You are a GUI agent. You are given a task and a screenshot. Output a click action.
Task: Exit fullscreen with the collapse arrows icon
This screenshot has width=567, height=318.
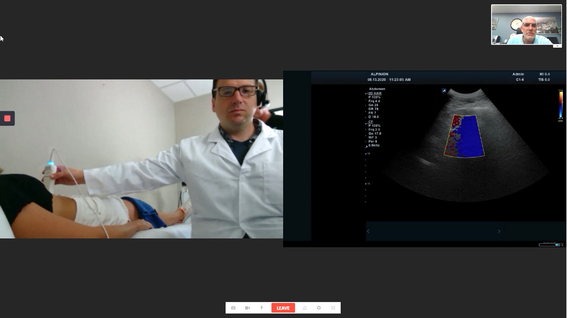pyautogui.click(x=333, y=308)
